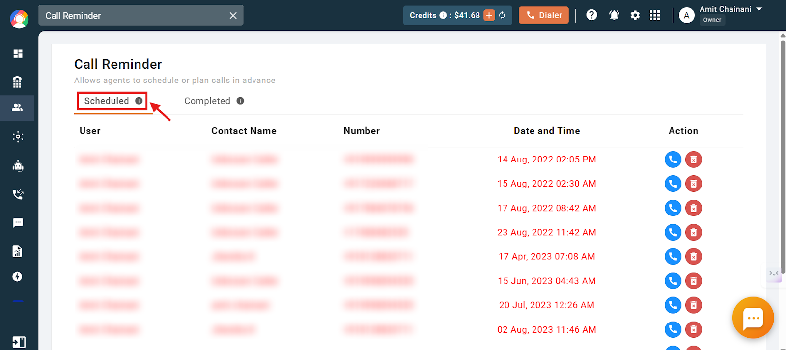Viewport: 786px width, 350px height.
Task: Expand the Amit Chainani account dropdown
Action: click(x=759, y=9)
